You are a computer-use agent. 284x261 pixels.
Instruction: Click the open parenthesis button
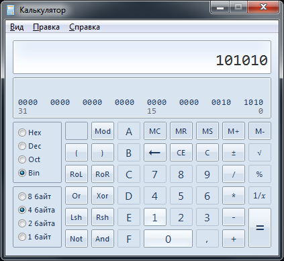click(77, 153)
